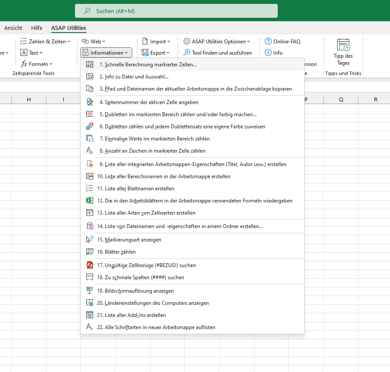Click icon for Arten von Zellwerten
390x372 pixels.
(x=90, y=213)
